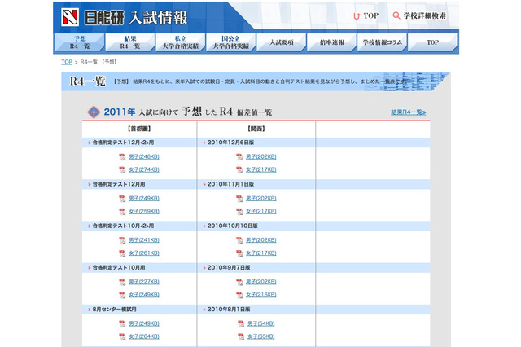Open the 倍率速報 tab
521x347 pixels.
point(332,42)
